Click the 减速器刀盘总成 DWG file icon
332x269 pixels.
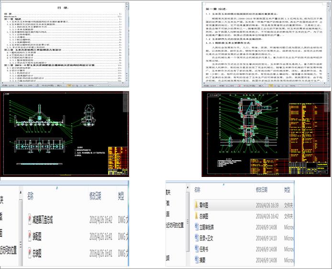point(30,220)
